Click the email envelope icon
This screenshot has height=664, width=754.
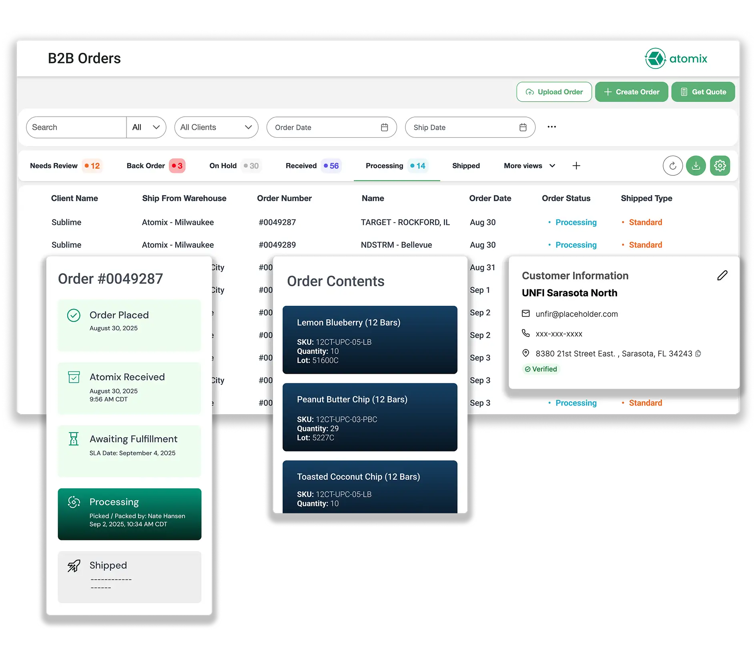tap(526, 313)
